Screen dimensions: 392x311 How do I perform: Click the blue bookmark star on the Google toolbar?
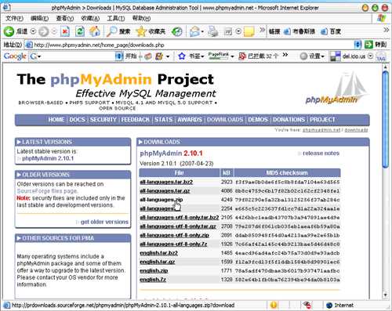[182, 56]
